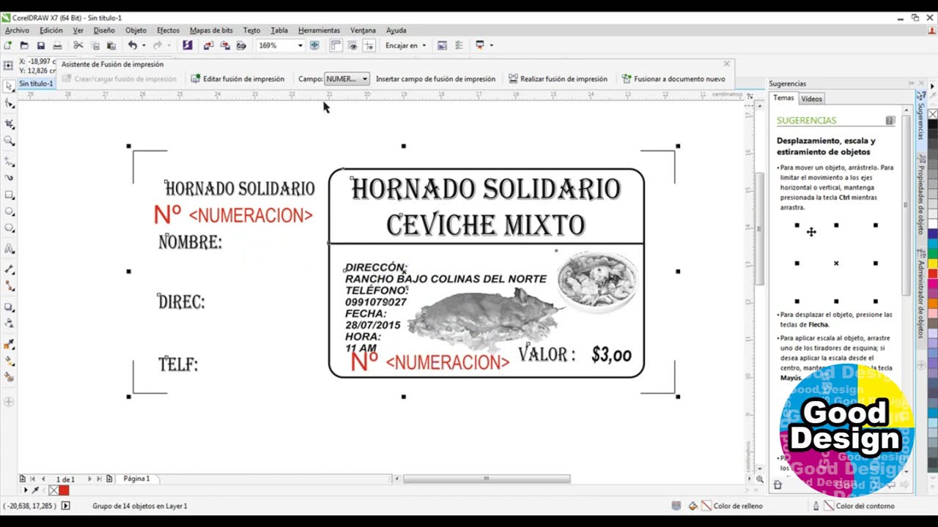
Task: Click Insertar campo de fusión de impresión
Action: (x=435, y=79)
